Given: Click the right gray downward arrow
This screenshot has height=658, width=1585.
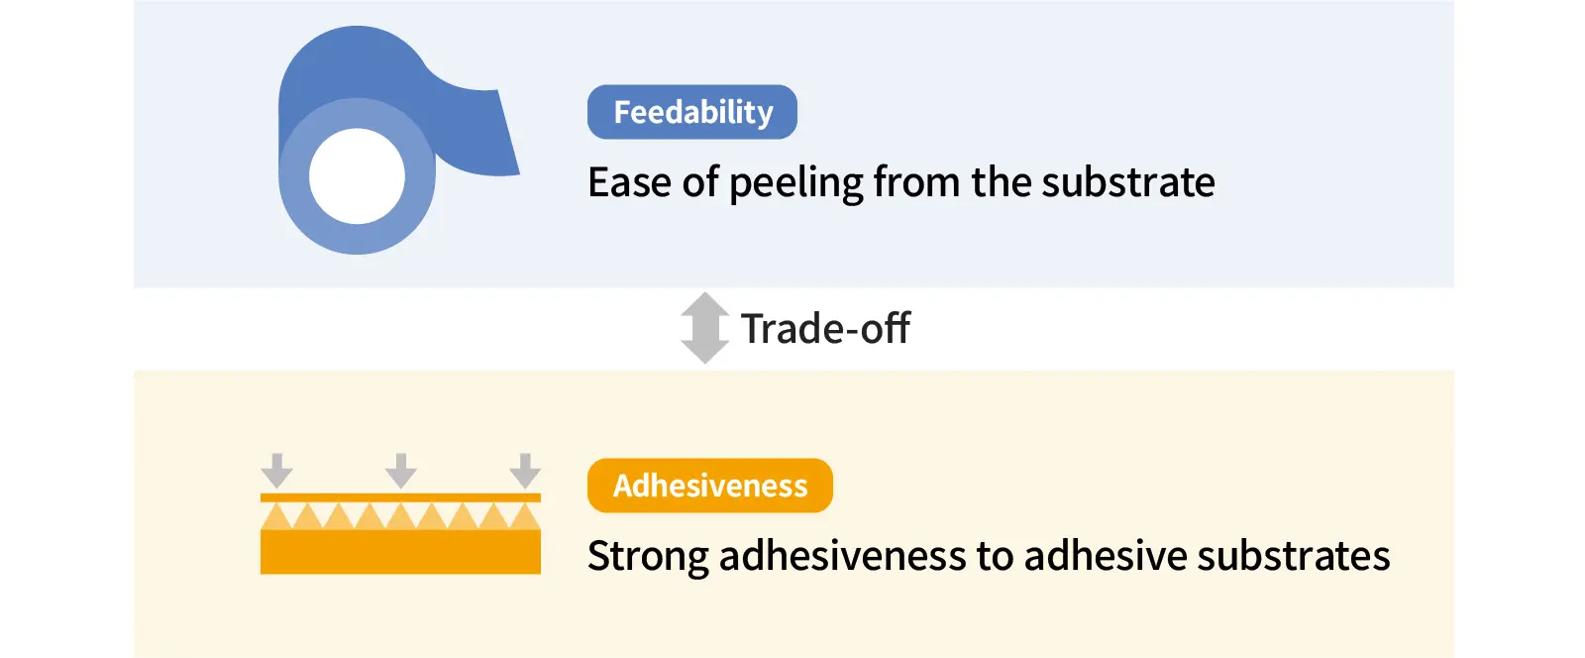Looking at the screenshot, I should 525,471.
